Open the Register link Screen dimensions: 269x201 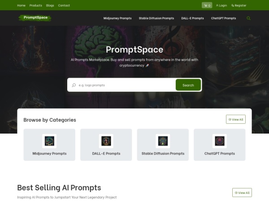239,5
